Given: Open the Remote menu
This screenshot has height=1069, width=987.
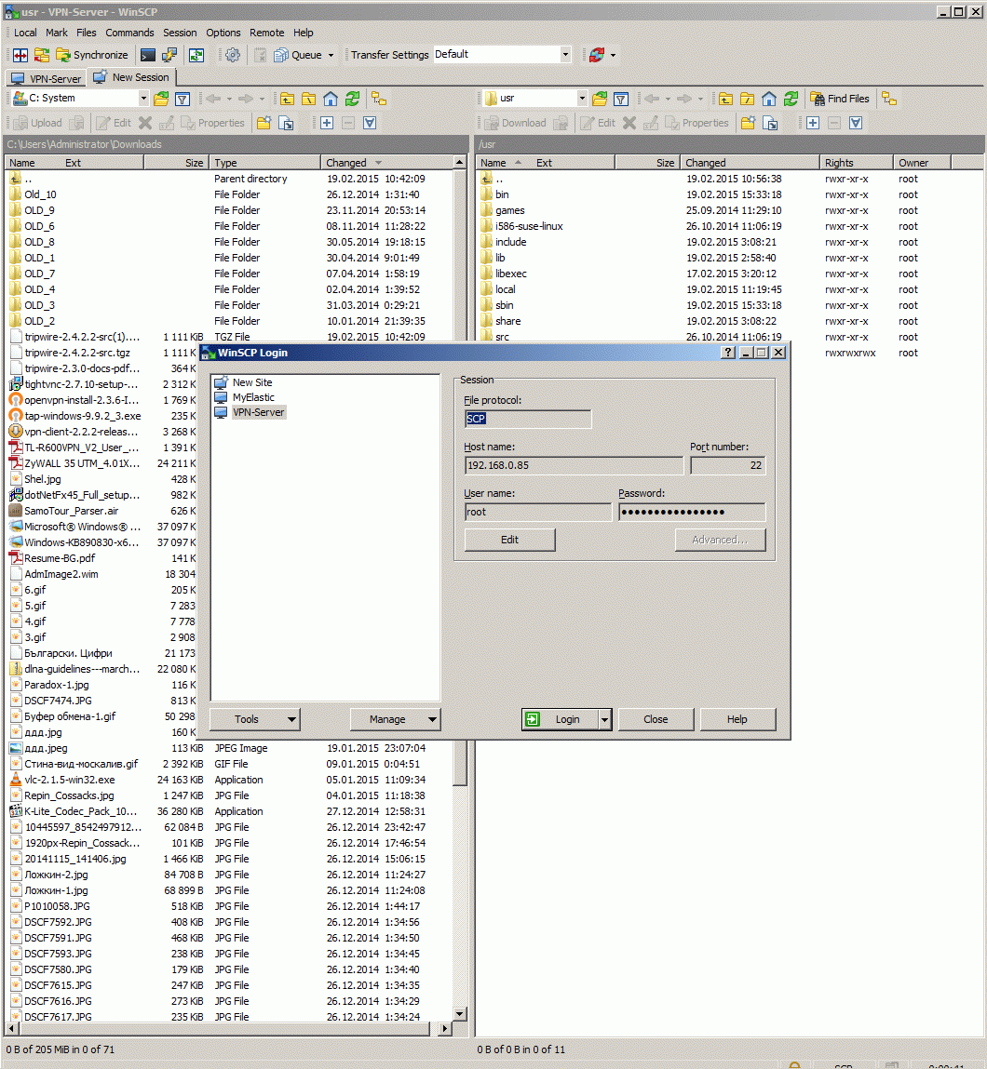Looking at the screenshot, I should pyautogui.click(x=266, y=33).
